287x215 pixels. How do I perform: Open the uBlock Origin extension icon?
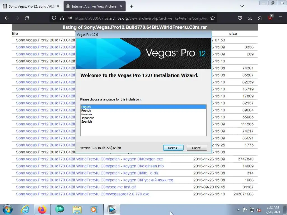pos(270,18)
